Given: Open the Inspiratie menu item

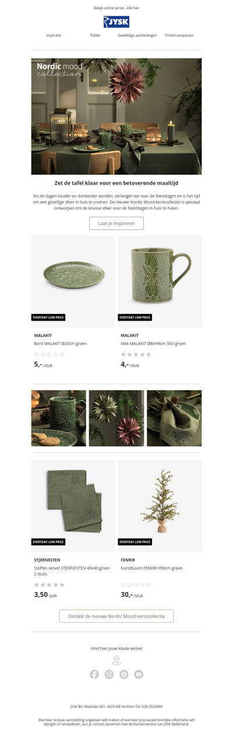Looking at the screenshot, I should (x=54, y=36).
